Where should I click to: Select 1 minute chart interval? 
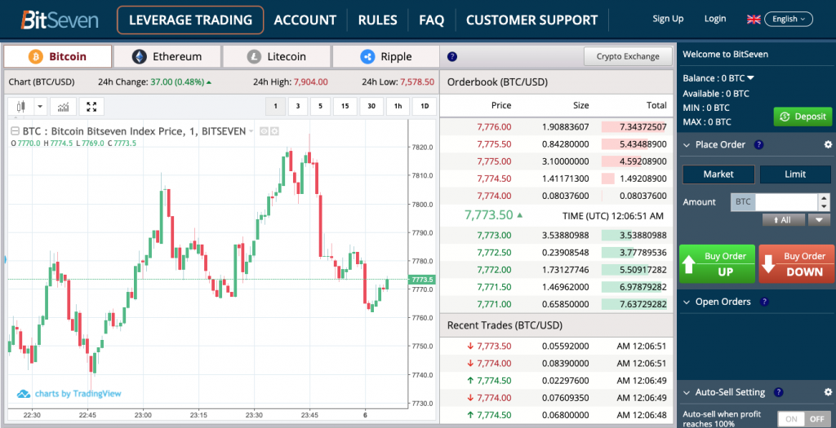(x=276, y=106)
